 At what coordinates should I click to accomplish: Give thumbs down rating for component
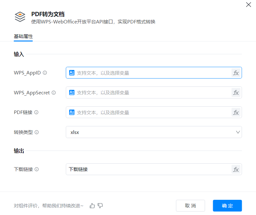(x=100, y=206)
